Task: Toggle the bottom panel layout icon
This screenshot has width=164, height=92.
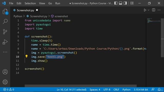Action: click(x=120, y=3)
